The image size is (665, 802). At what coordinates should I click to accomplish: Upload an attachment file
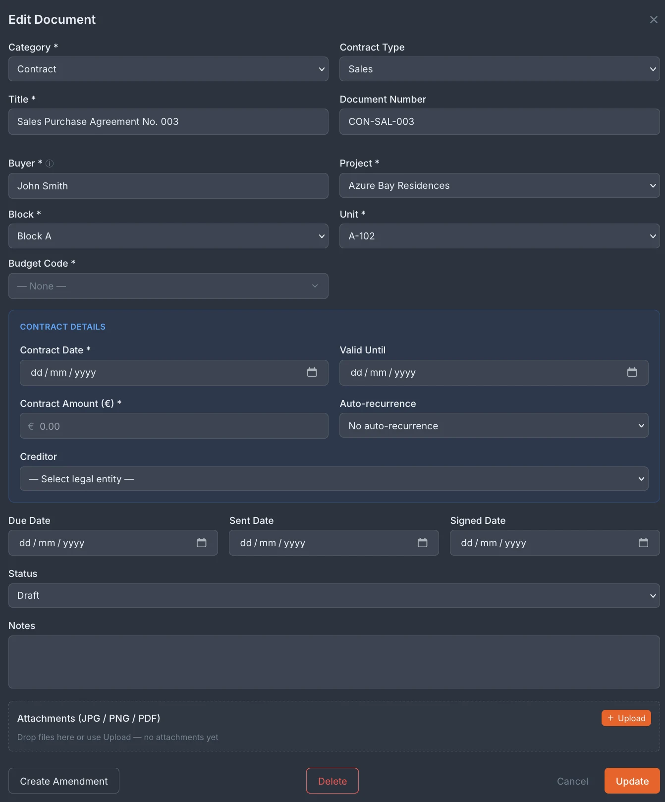626,718
